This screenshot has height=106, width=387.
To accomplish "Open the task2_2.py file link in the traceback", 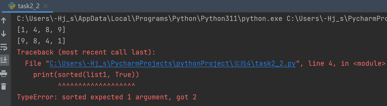I will pos(172,63).
